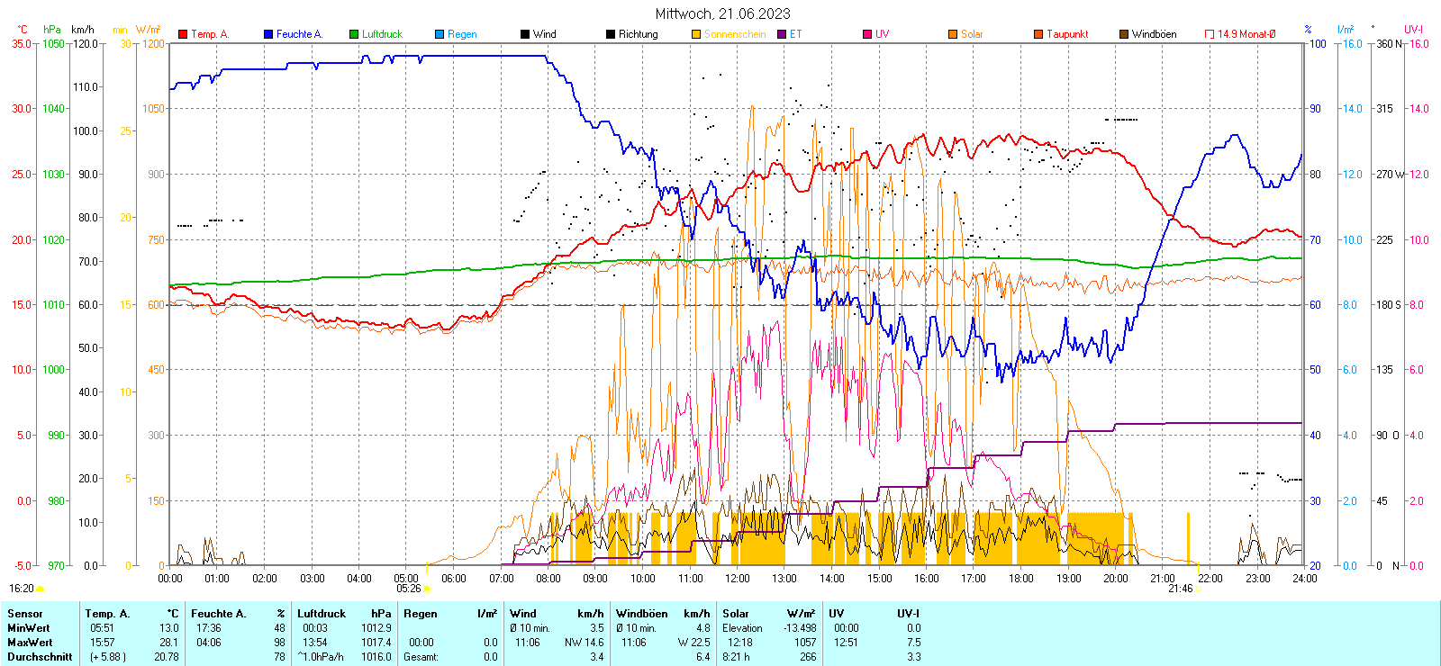Click the black Wind legend square

tap(525, 34)
